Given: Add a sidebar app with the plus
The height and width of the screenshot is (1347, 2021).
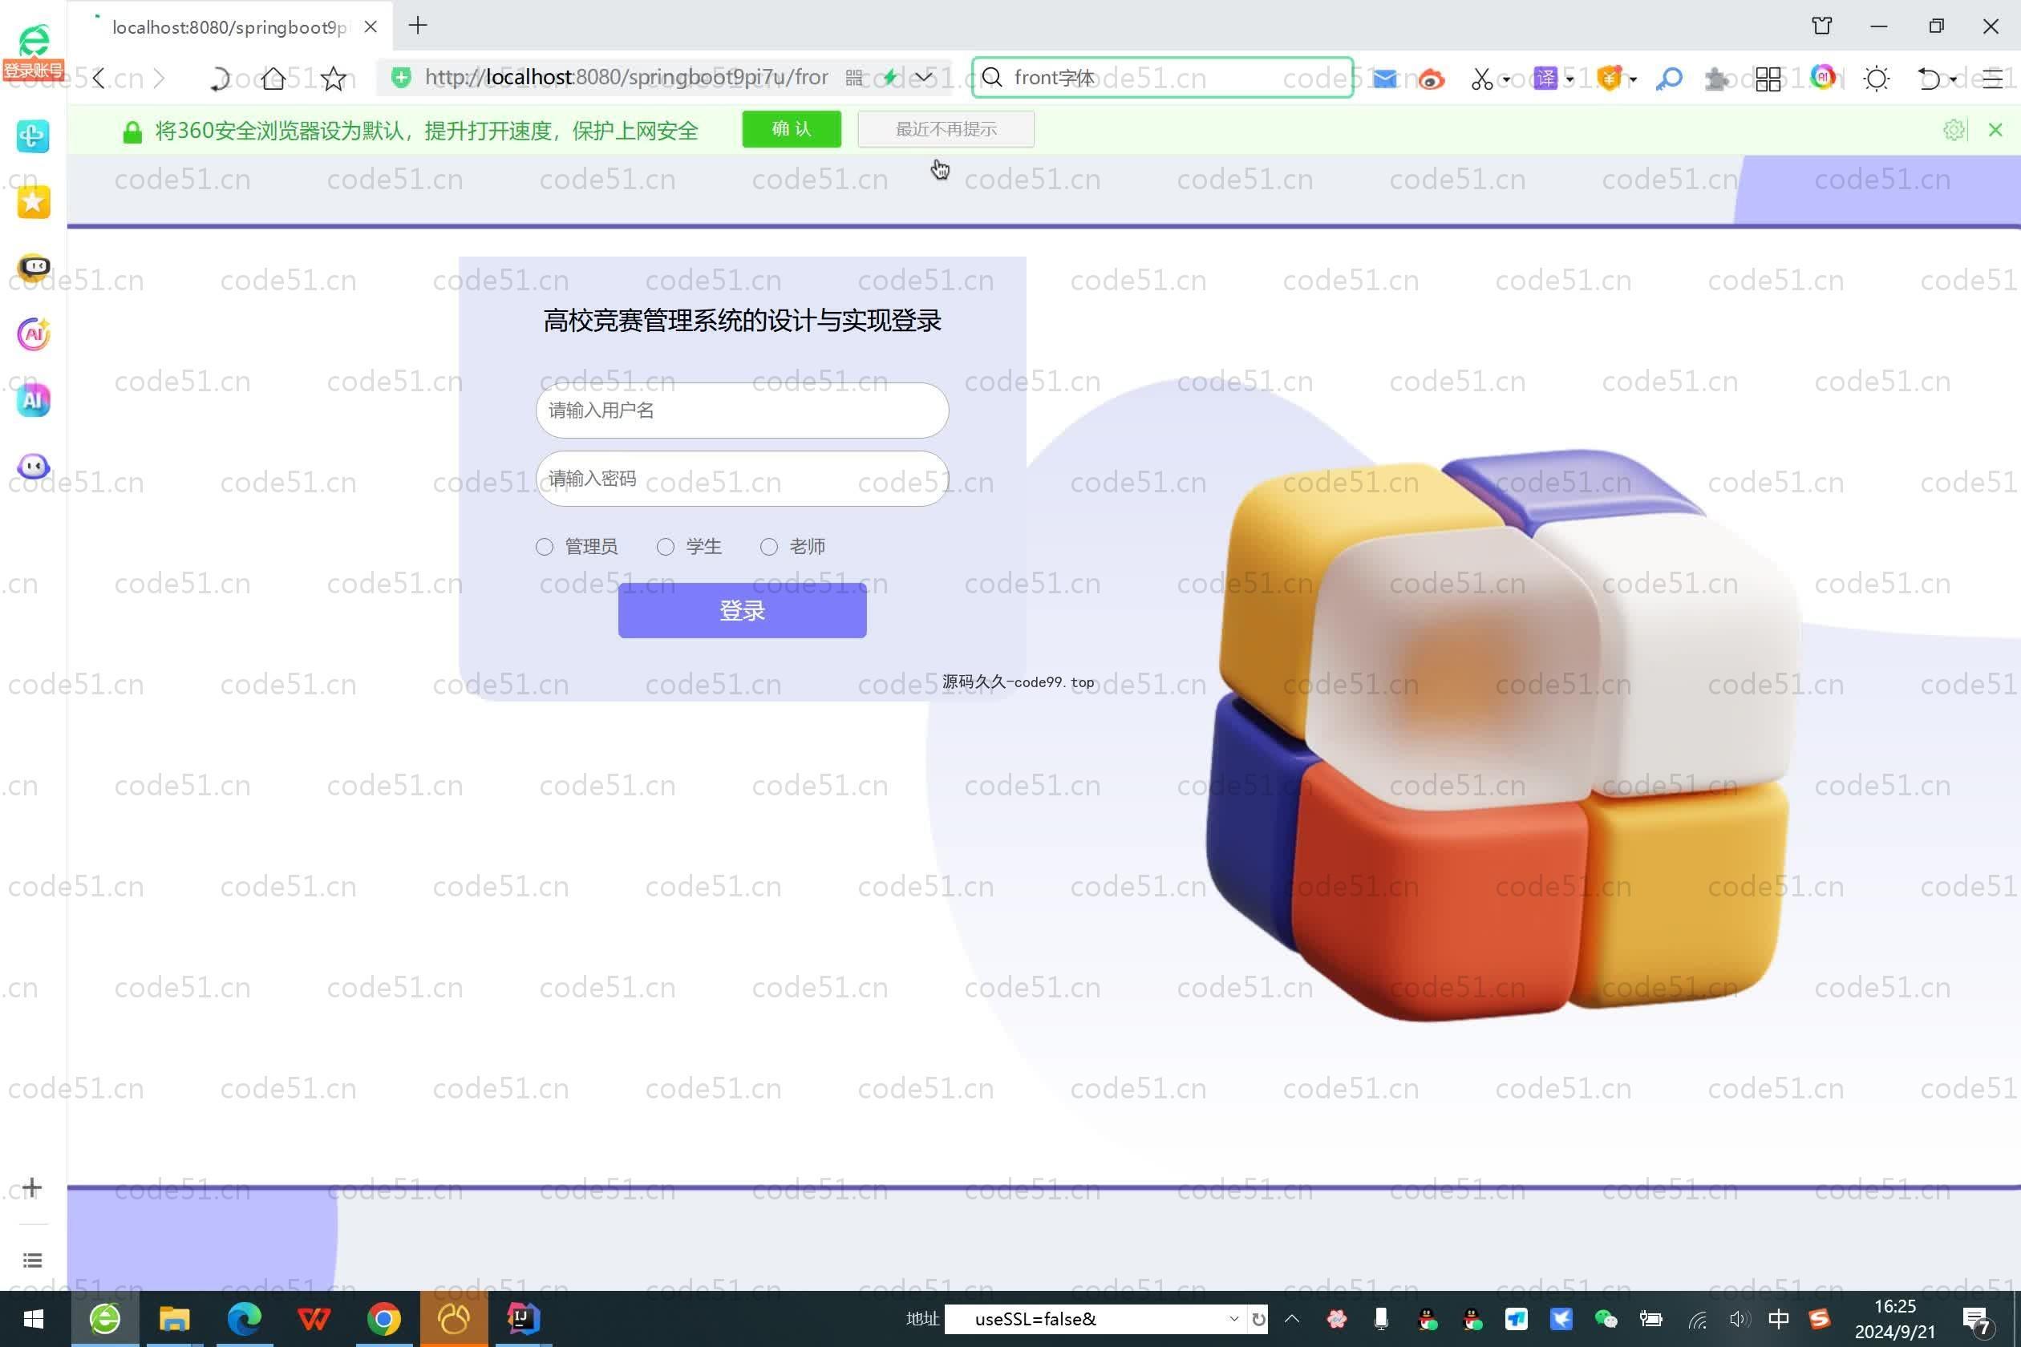Looking at the screenshot, I should (32, 1187).
